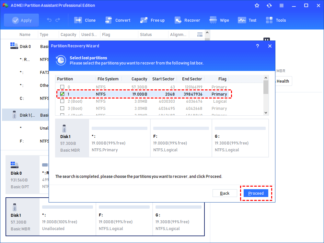Close the Partition Recovery Wizard dialog
This screenshot has height=243, width=324.
click(270, 46)
